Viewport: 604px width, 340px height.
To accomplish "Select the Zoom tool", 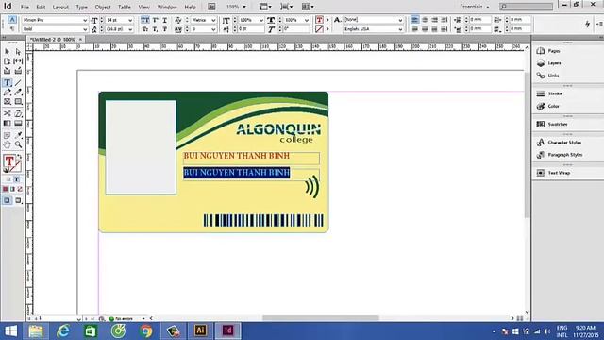I will [x=18, y=144].
